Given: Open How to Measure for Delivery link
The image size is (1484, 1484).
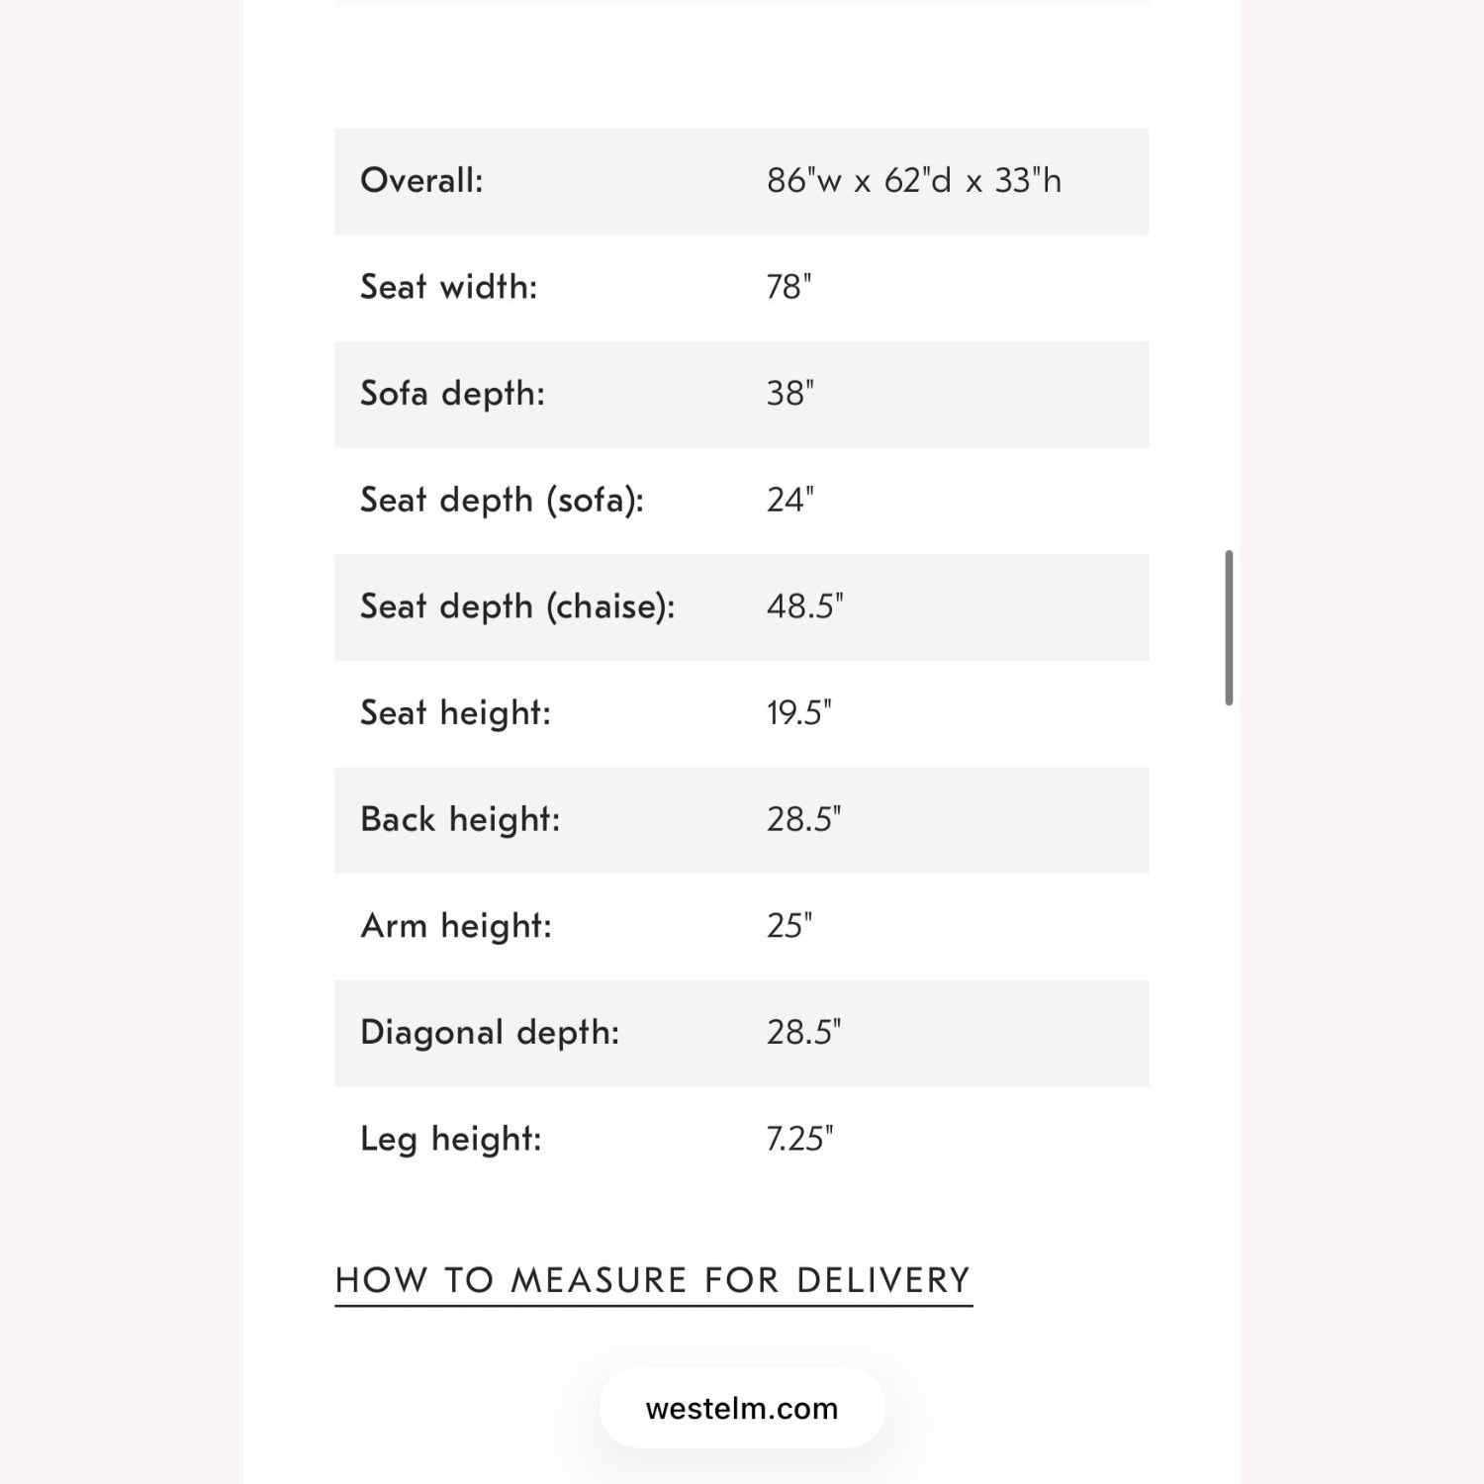Looking at the screenshot, I should (x=653, y=1282).
